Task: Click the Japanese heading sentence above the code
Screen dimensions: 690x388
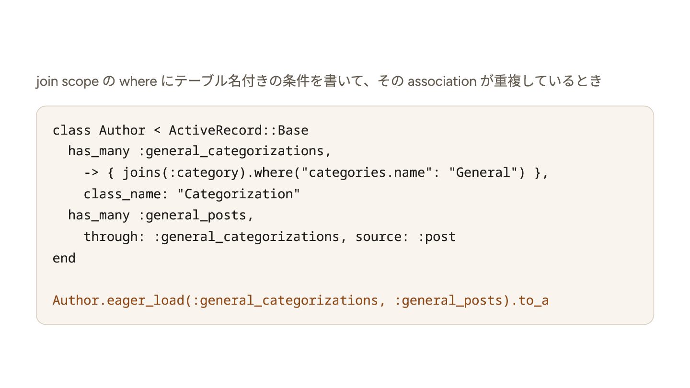Action: pos(319,81)
